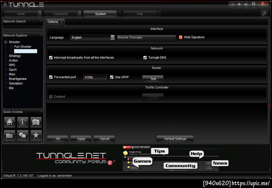Toggle the Use UPnP checkbox
Image resolution: width=272 pixels, height=188 pixels.
(x=112, y=77)
